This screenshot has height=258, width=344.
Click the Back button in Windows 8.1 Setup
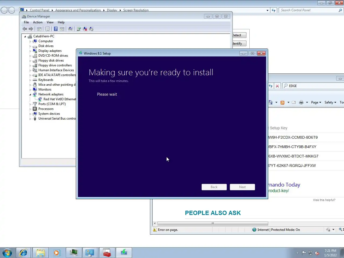tap(214, 187)
